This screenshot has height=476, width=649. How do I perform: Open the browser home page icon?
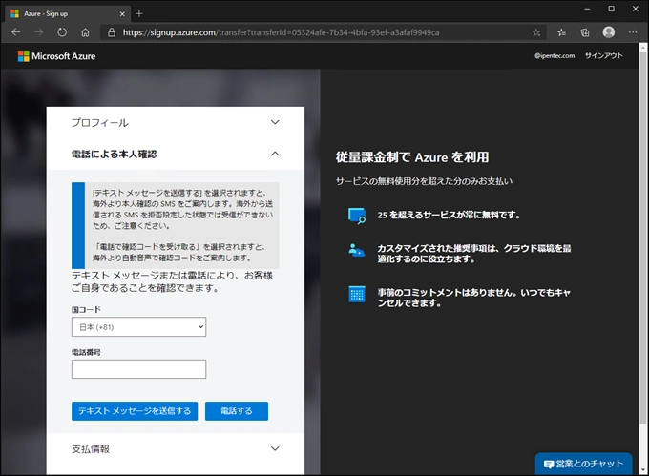[x=85, y=32]
